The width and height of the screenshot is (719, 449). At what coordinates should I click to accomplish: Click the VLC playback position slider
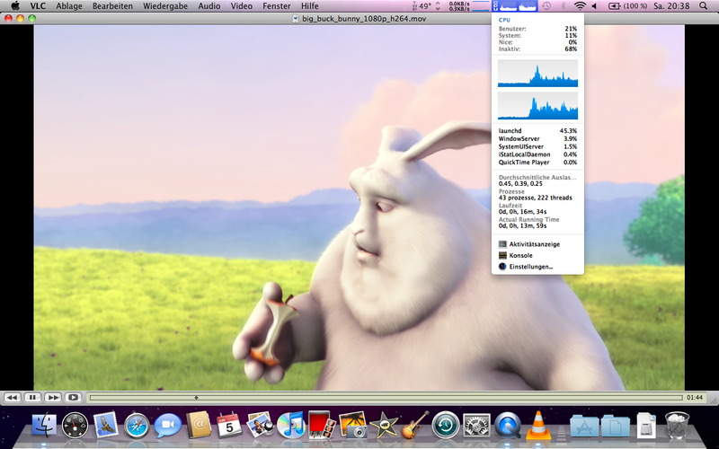[386, 398]
